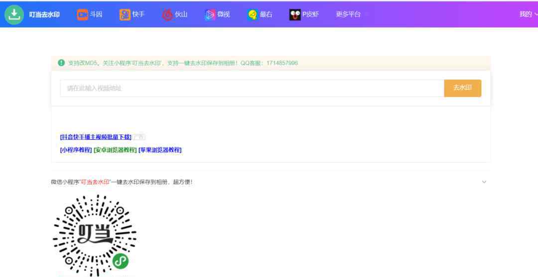This screenshot has width=538, height=277.
Task: Click the green download logo icon
Action: [14, 14]
